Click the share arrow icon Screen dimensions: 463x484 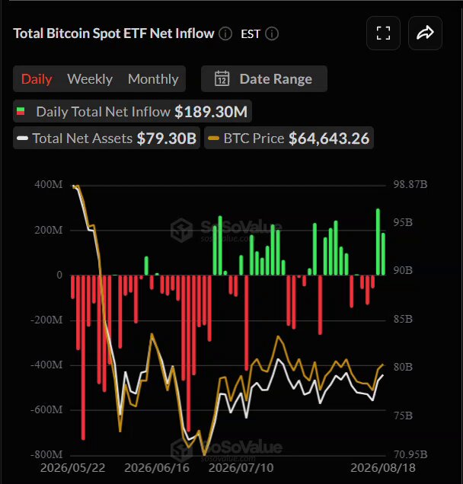pos(425,33)
